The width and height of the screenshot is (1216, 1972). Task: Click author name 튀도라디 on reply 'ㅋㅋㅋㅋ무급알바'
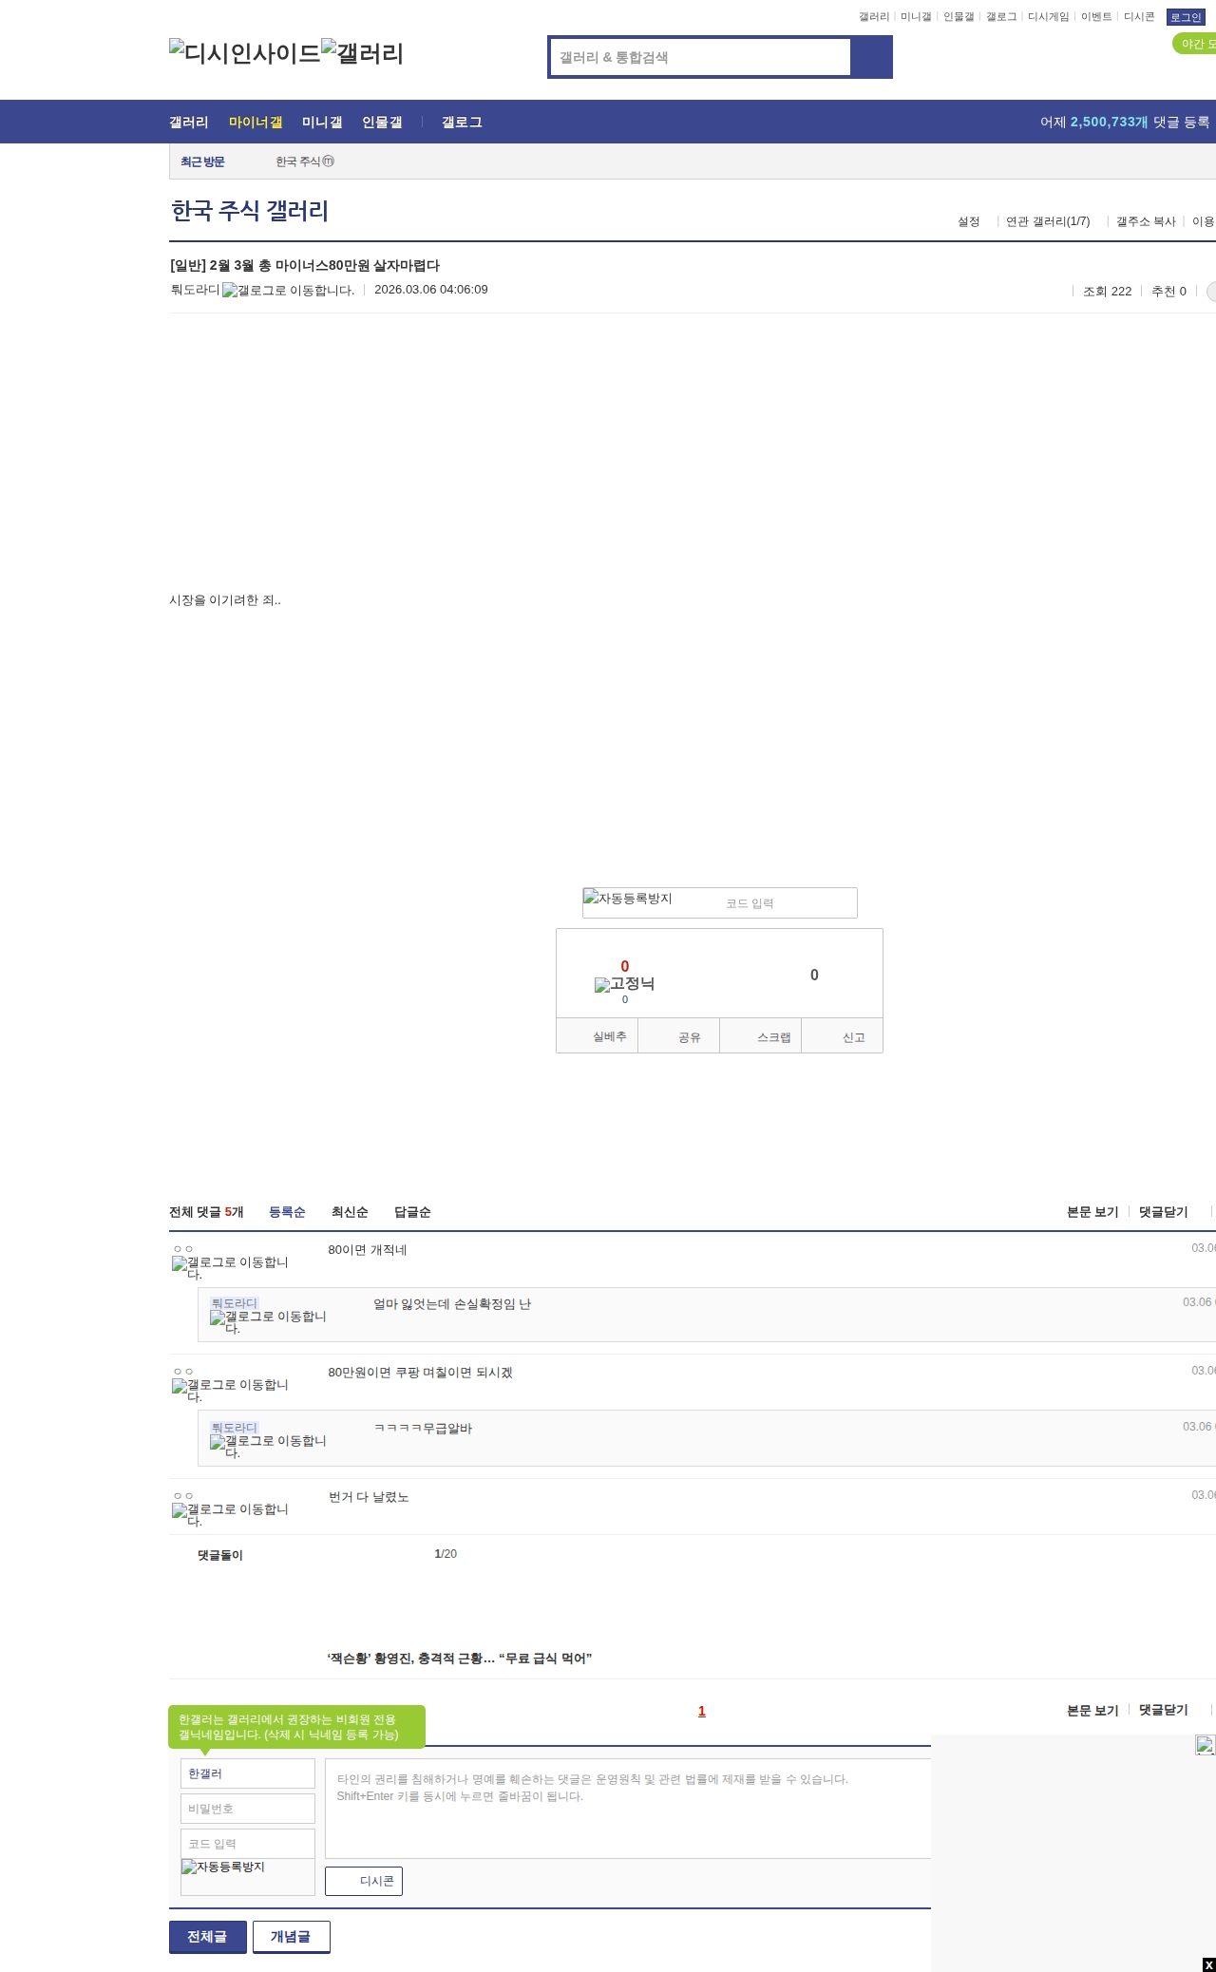[x=235, y=1428]
